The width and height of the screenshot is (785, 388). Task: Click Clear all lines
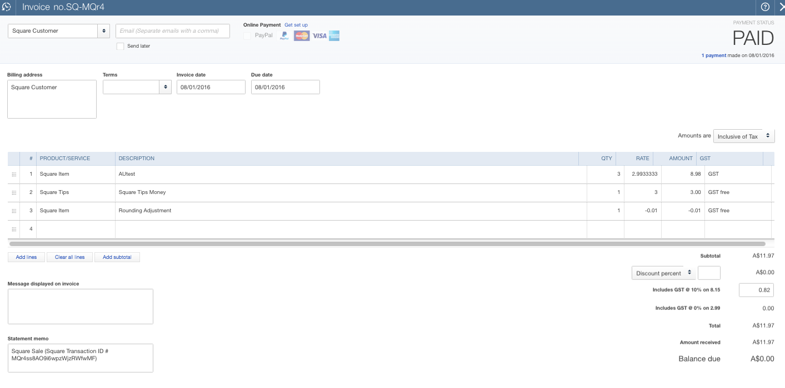click(69, 257)
